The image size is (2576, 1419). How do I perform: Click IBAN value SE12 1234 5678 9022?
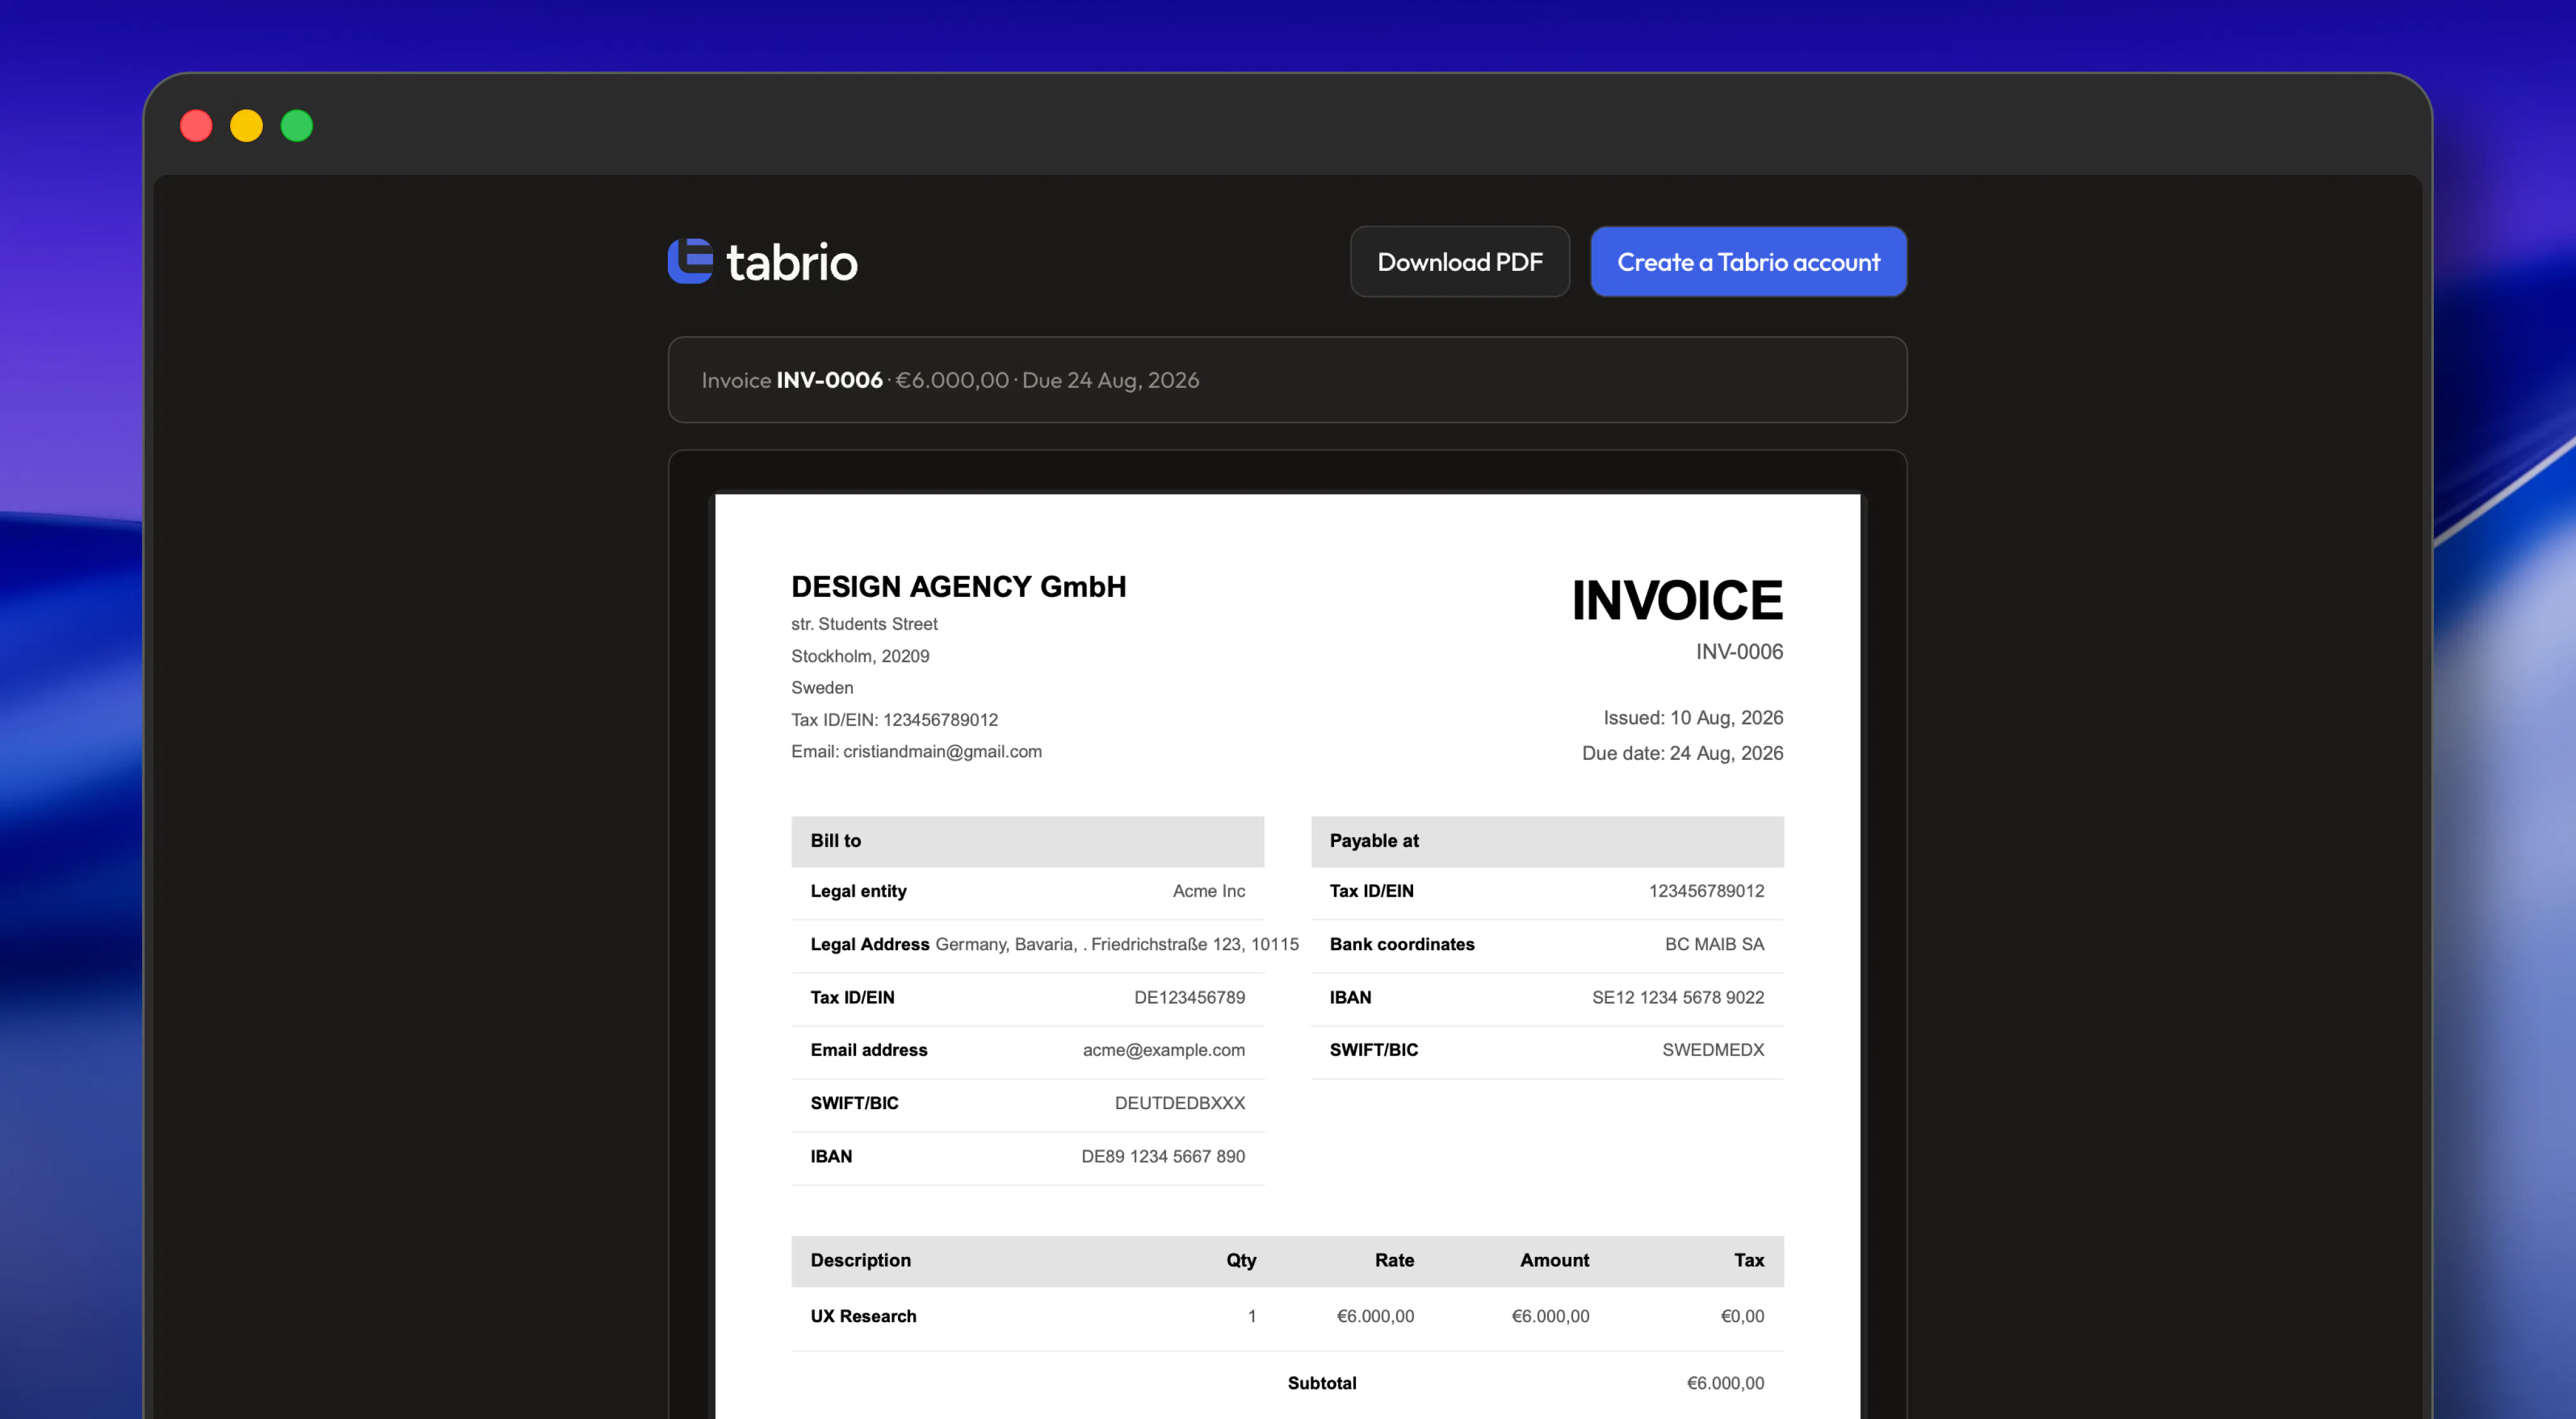click(1677, 997)
